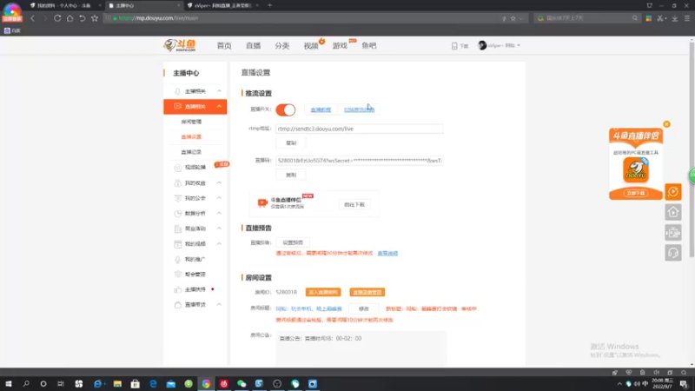The width and height of the screenshot is (695, 391).
Task: Toggle the 直播开关 live switch
Action: click(x=286, y=109)
